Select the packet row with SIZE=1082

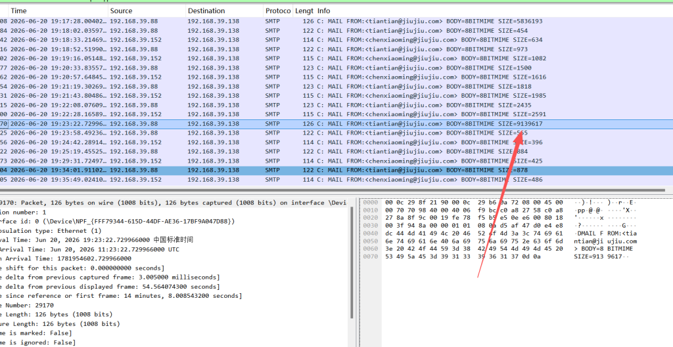[336, 58]
